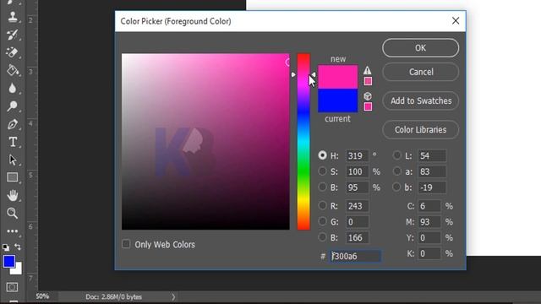Click the saturation S value field
This screenshot has width=541, height=304.
coord(357,171)
